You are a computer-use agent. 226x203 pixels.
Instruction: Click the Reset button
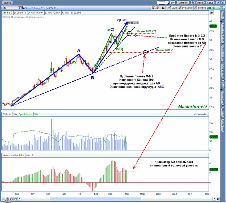[x=200, y=3]
